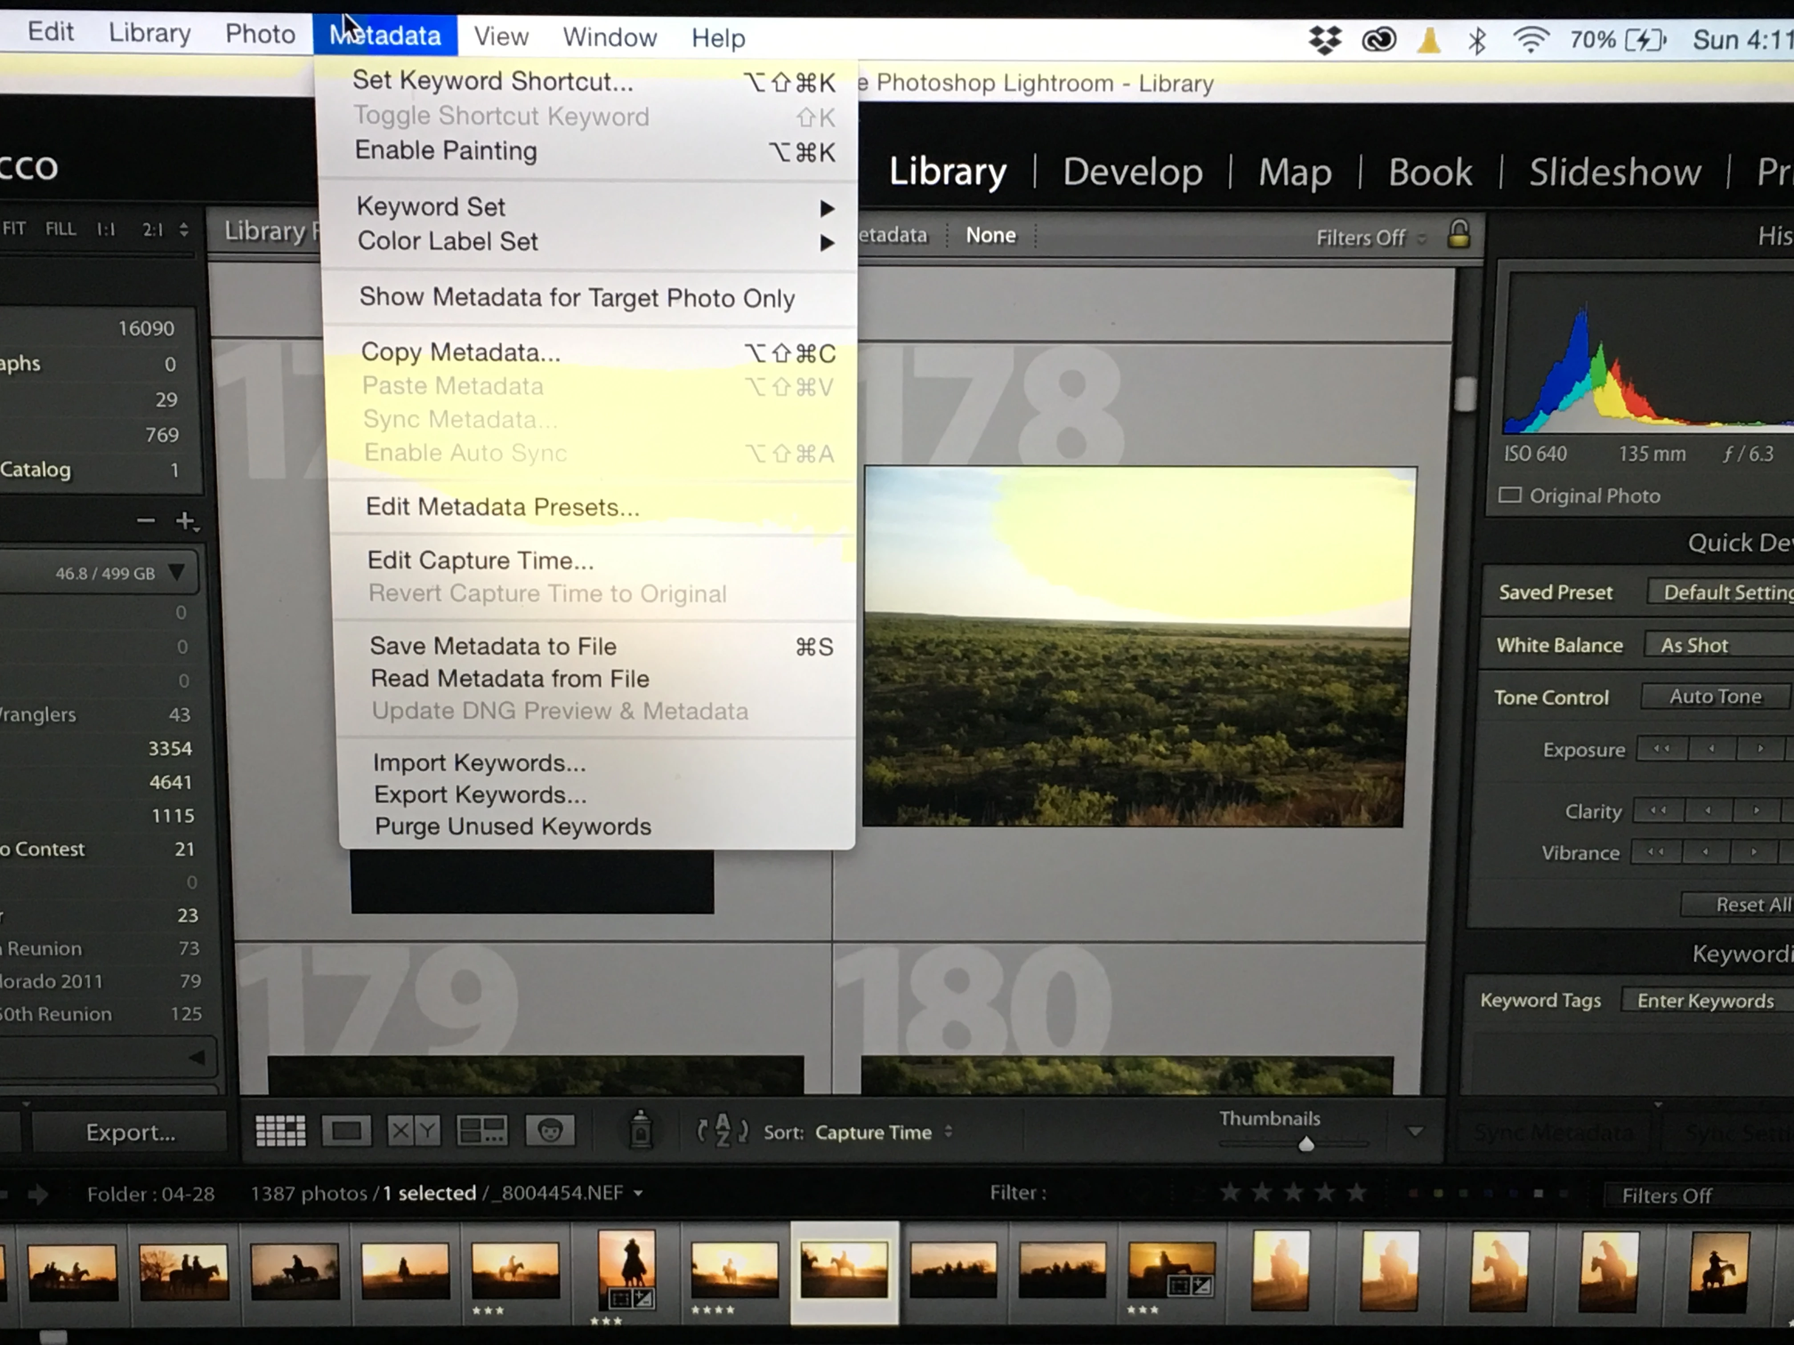Switch to grid view icon
Screen dimensions: 1794x1345
[x=281, y=1130]
